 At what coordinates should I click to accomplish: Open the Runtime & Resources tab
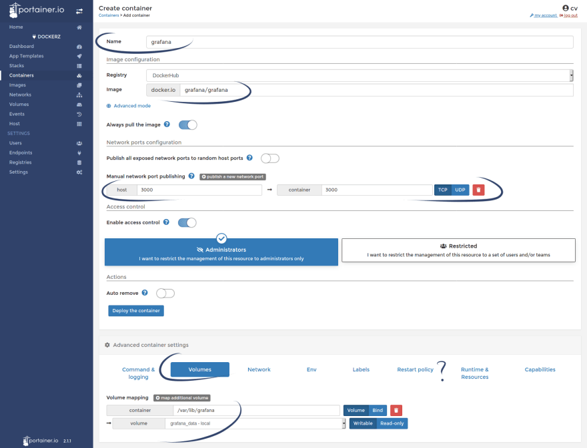coord(475,373)
